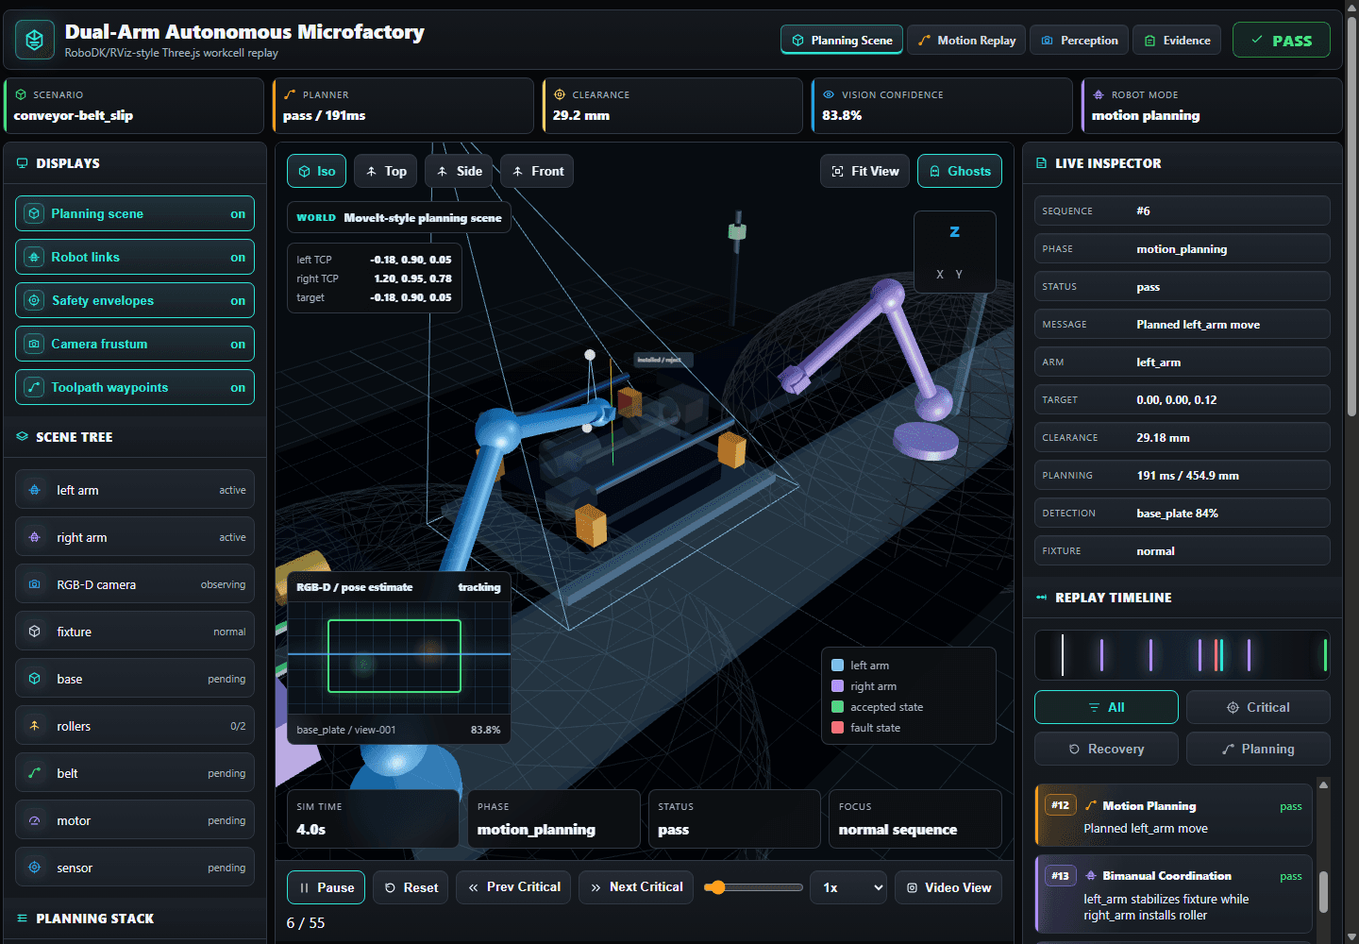Screen dimensions: 1359x944
Task: Switch to the Motion Replay tab
Action: [966, 40]
